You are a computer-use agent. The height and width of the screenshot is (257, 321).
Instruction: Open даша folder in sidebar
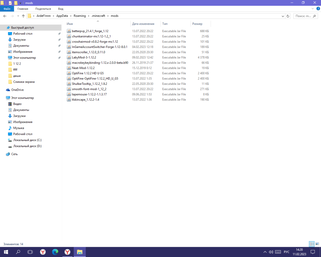coord(17,76)
